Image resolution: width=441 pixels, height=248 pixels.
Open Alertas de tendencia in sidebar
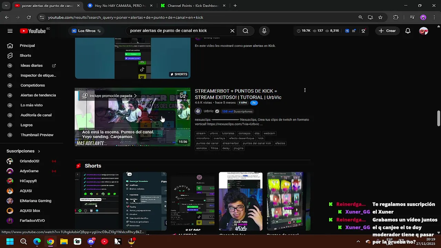point(38,95)
